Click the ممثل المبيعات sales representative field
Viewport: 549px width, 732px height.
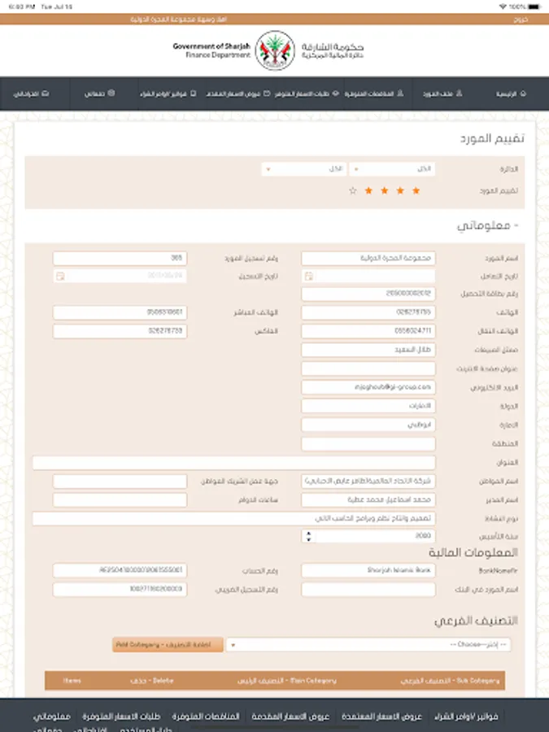click(368, 350)
